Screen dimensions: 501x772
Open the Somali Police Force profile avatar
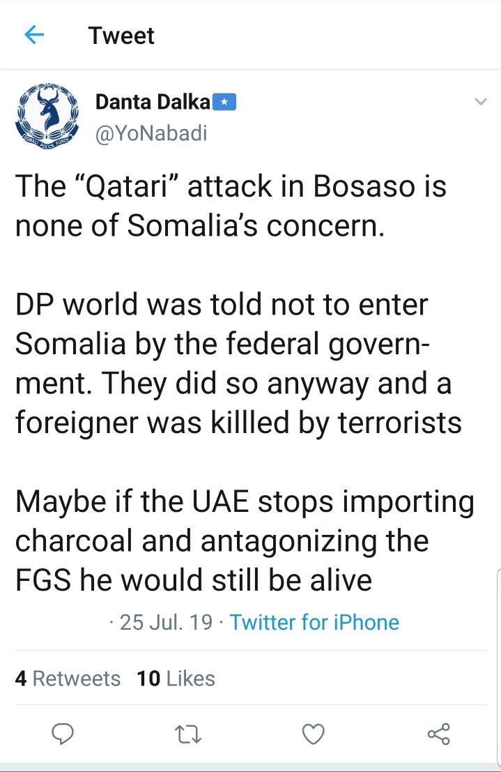pos(47,114)
